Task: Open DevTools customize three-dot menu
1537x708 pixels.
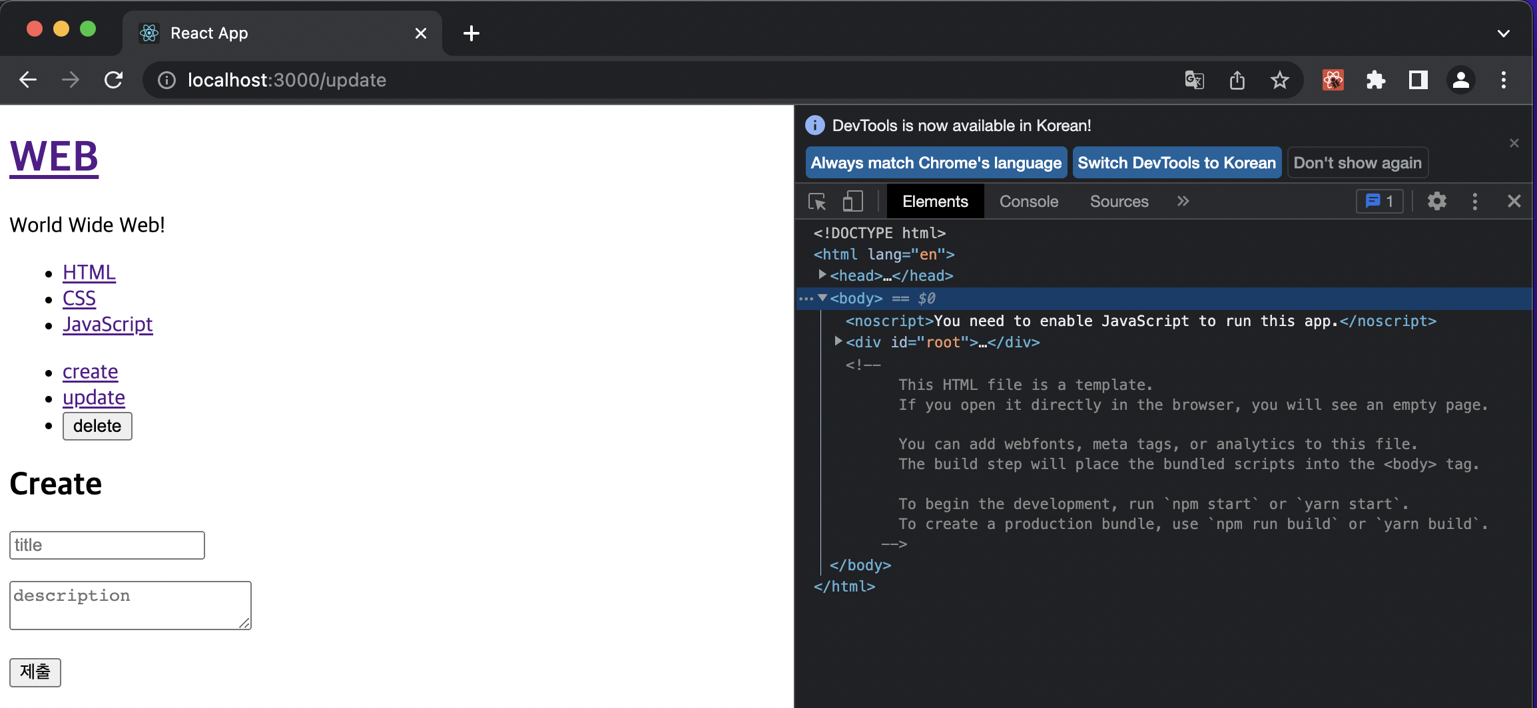Action: coord(1475,202)
